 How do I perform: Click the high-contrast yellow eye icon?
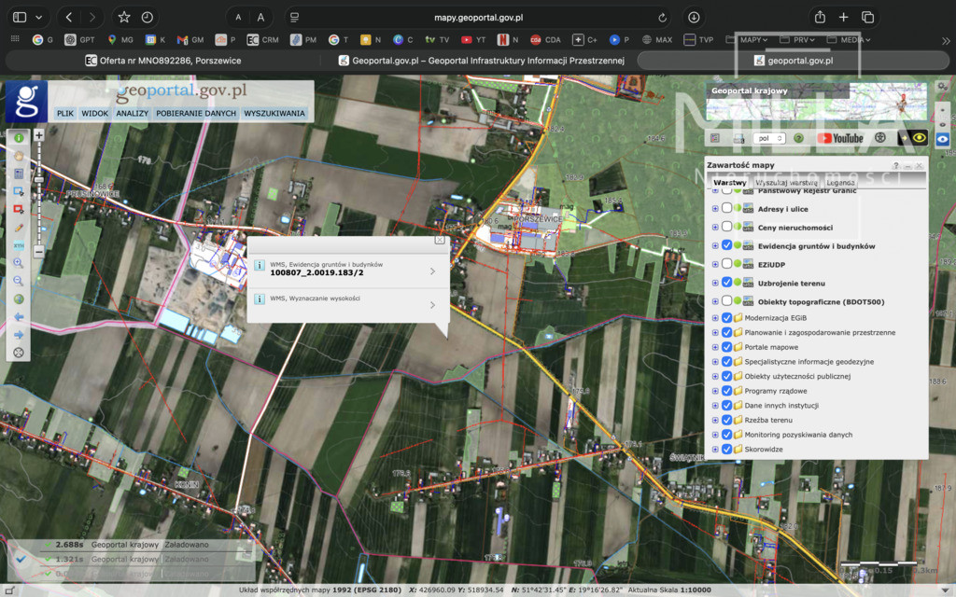pyautogui.click(x=919, y=138)
